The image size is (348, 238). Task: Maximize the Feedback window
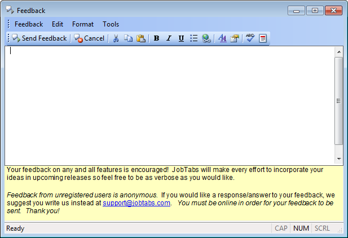click(315, 11)
